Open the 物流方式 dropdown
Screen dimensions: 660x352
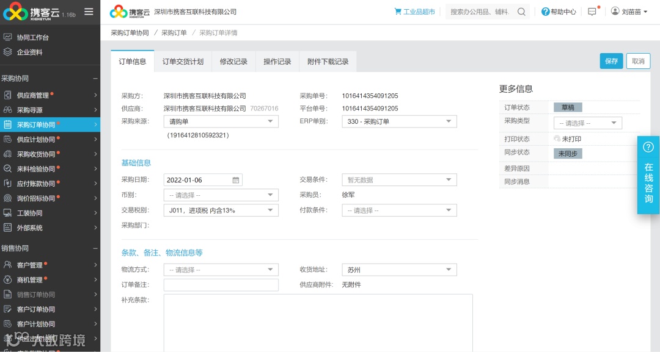(x=221, y=270)
